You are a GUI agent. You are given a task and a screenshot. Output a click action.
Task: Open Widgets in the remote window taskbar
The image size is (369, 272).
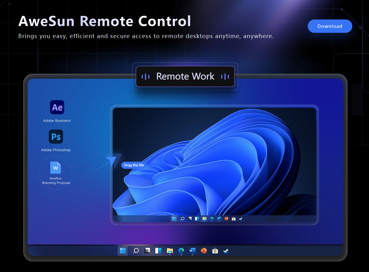tap(197, 219)
